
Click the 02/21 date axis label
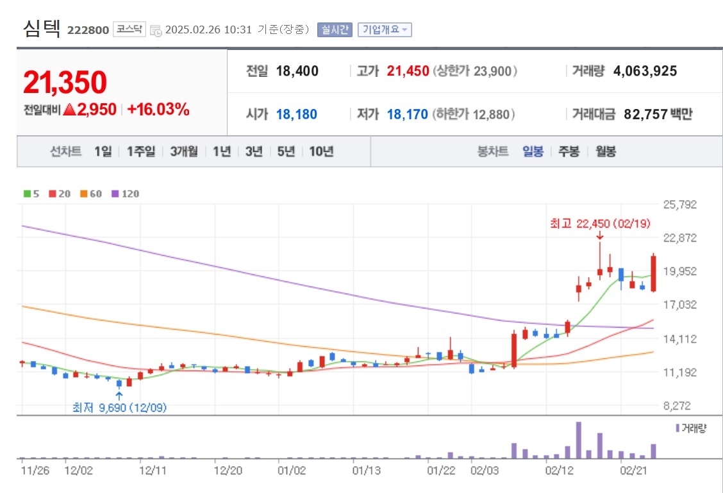point(633,471)
